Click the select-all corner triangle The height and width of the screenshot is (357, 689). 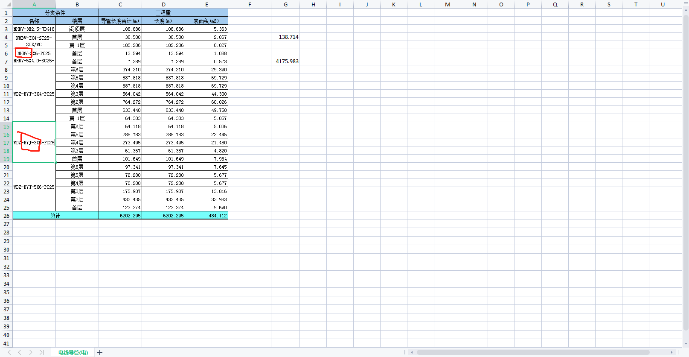coord(9,4)
